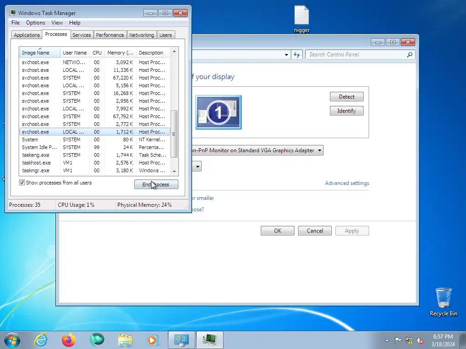This screenshot has width=466, height=349.
Task: Select svchost.exe row using 3,092 K
Action: coord(95,62)
